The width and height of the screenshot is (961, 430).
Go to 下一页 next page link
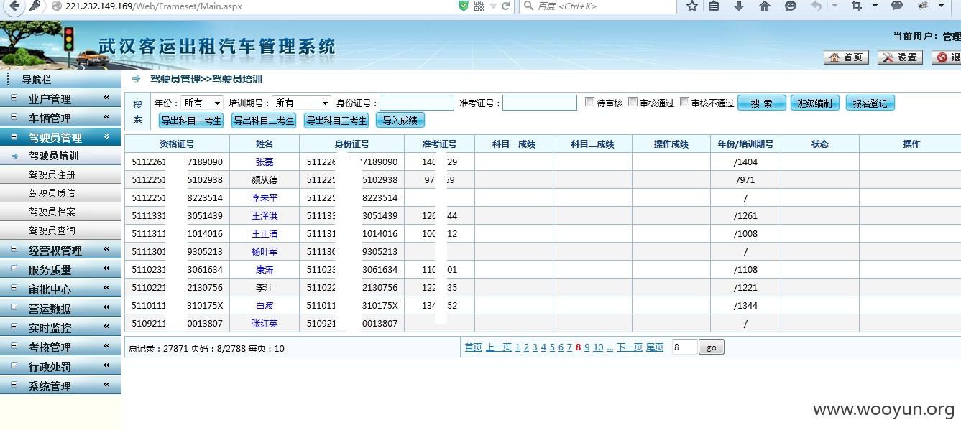[x=630, y=347]
